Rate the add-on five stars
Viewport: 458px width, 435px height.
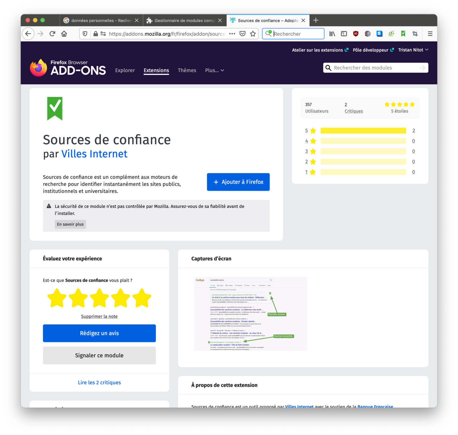(142, 298)
